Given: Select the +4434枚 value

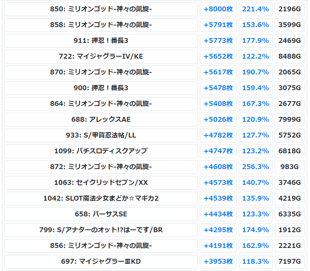Looking at the screenshot, I should (218, 214).
